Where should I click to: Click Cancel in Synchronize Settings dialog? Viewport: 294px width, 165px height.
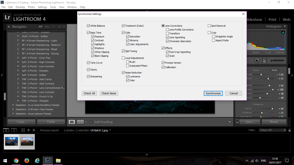coord(234,93)
